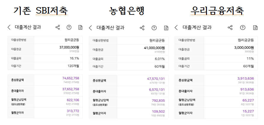Open the document icon in 농협은행 panel
This screenshot has width=264, height=125.
166,28
